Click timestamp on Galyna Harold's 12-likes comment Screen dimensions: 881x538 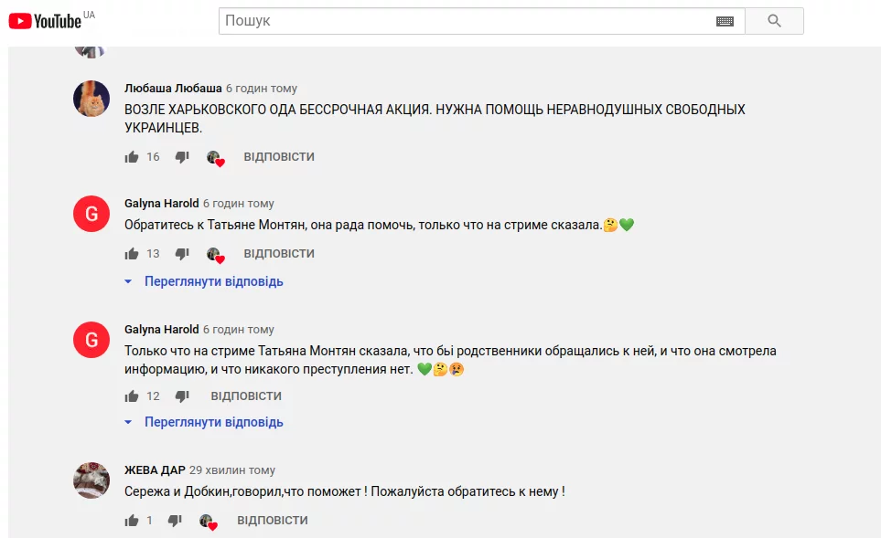[x=239, y=330]
